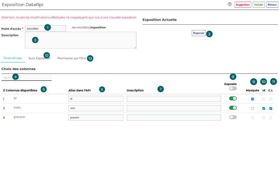Click the S type icon beside prenom
Viewport: 279px width, 172px height.
(x=4, y=117)
